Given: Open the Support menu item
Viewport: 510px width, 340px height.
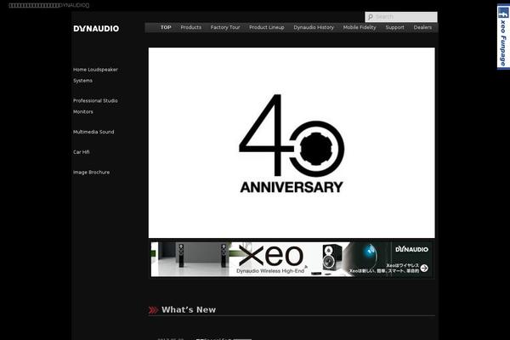Looking at the screenshot, I should point(395,27).
